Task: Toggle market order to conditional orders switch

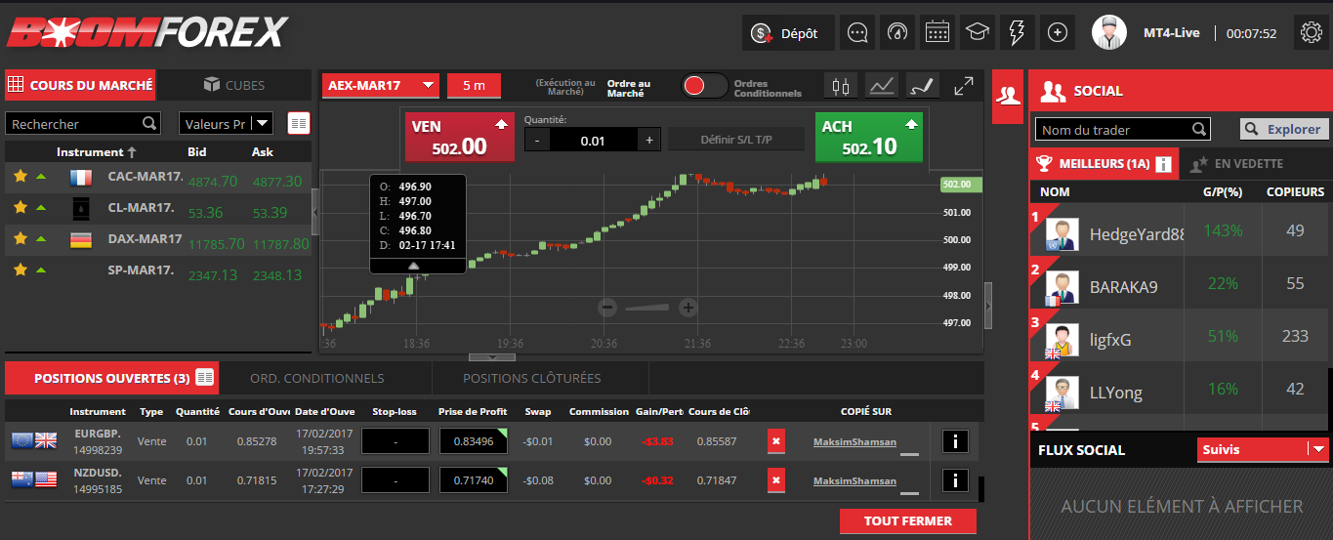Action: (x=704, y=86)
